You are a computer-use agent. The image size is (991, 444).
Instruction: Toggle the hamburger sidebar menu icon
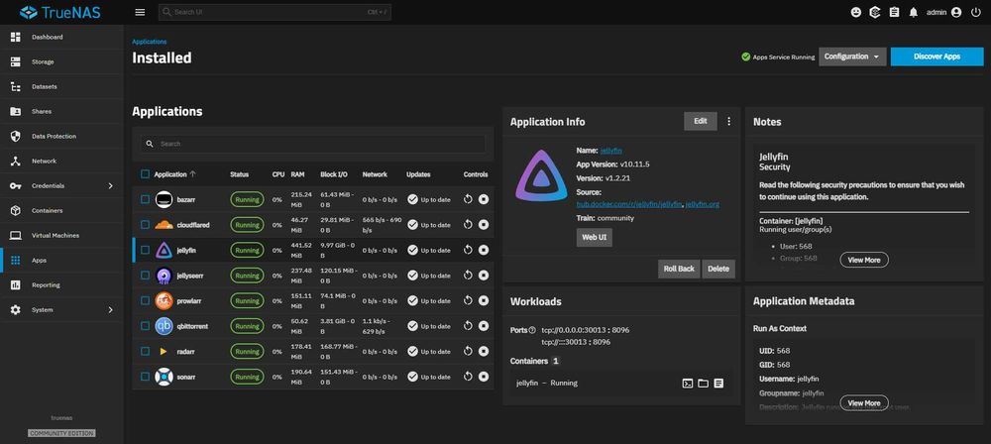(141, 12)
